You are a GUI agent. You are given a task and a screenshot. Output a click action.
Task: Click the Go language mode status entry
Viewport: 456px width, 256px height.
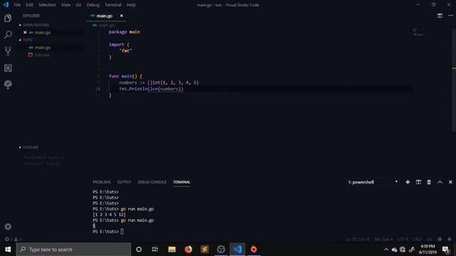[x=429, y=239]
